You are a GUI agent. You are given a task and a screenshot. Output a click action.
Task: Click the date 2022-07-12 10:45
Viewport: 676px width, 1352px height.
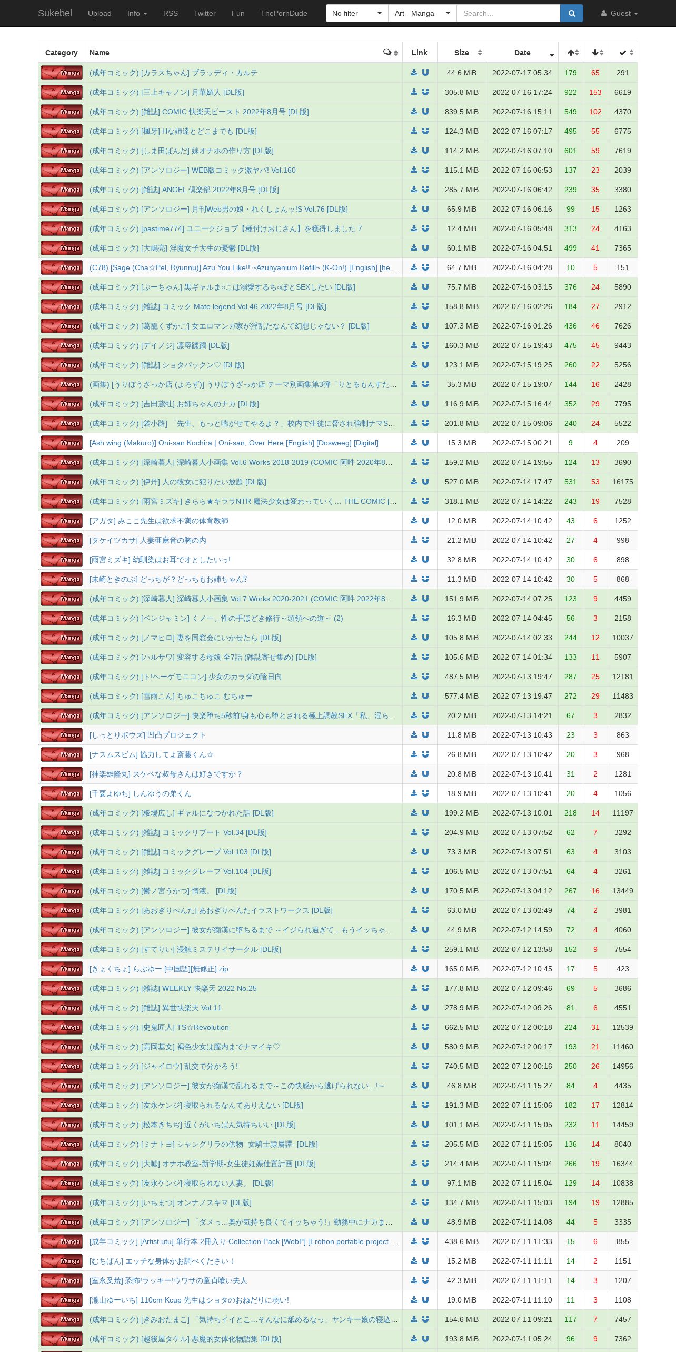(522, 969)
